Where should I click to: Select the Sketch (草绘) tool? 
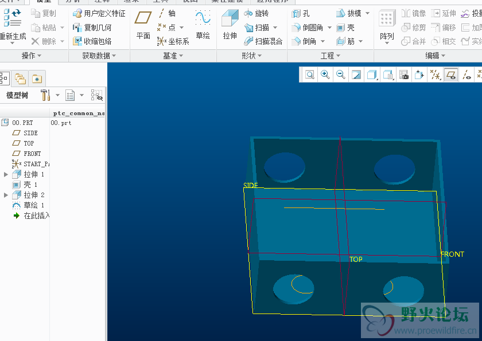tap(203, 25)
